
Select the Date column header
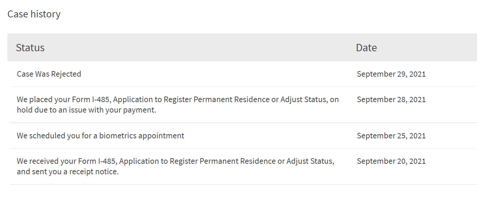[366, 47]
